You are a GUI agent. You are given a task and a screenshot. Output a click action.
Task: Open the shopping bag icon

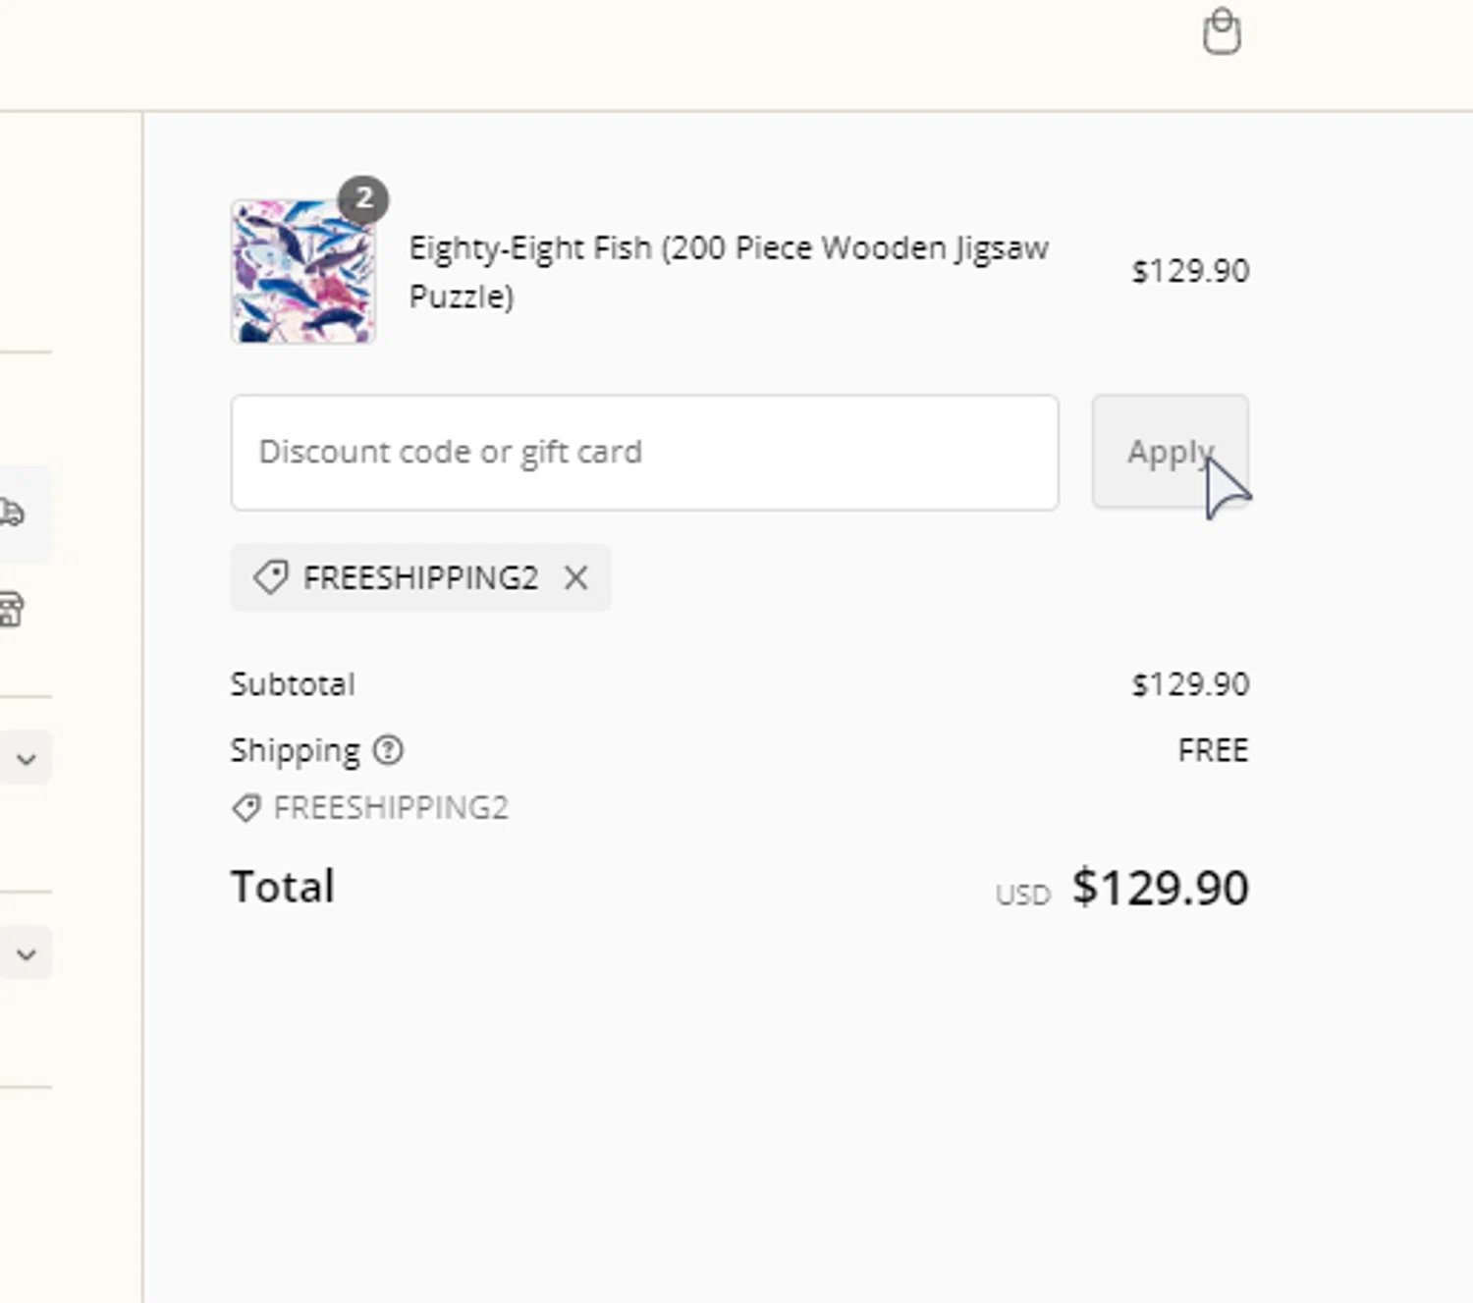click(1222, 31)
